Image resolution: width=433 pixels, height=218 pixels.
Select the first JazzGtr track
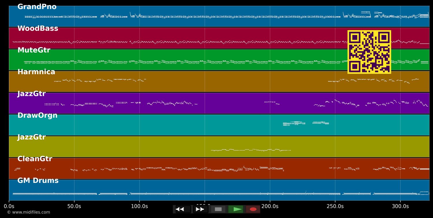[x=31, y=93]
